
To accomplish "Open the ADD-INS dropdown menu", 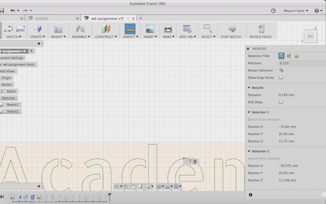I will (187, 37).
